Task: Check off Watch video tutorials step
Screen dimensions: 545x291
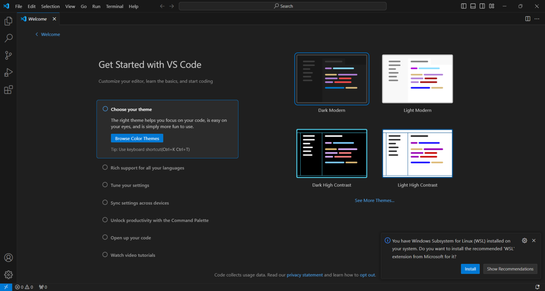Action: click(x=105, y=254)
